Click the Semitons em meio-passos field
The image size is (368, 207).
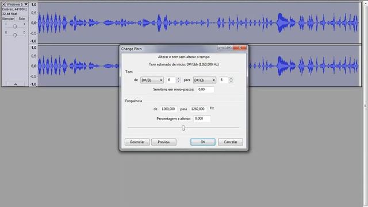click(205, 90)
